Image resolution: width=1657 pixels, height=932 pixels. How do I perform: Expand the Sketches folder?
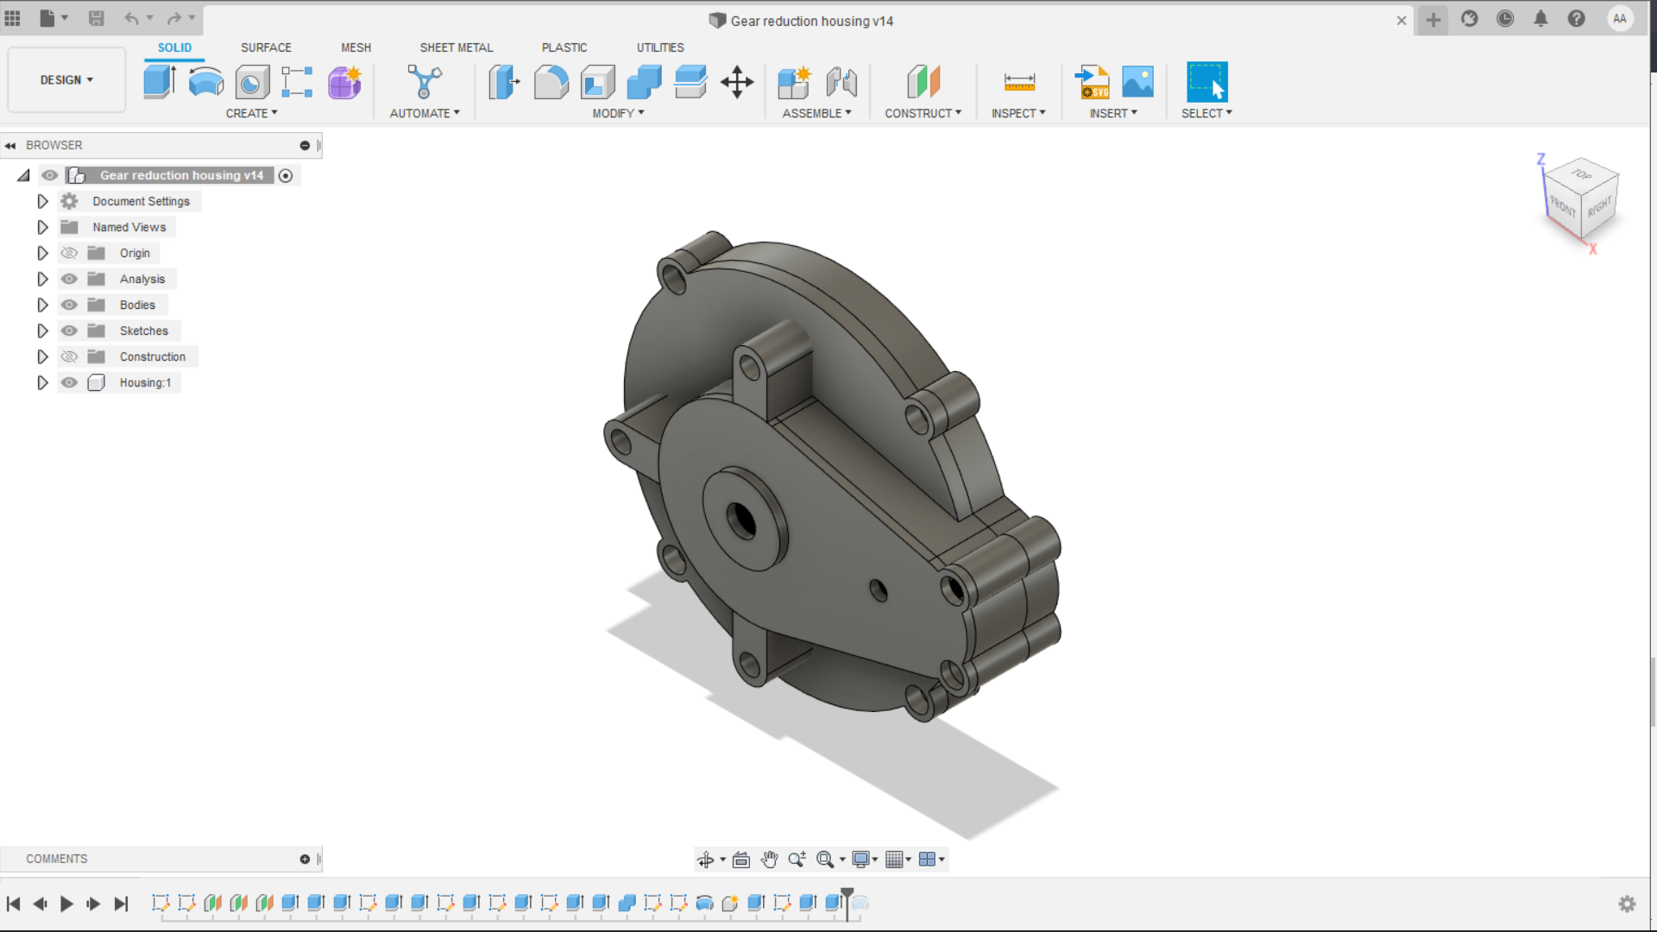click(x=42, y=331)
